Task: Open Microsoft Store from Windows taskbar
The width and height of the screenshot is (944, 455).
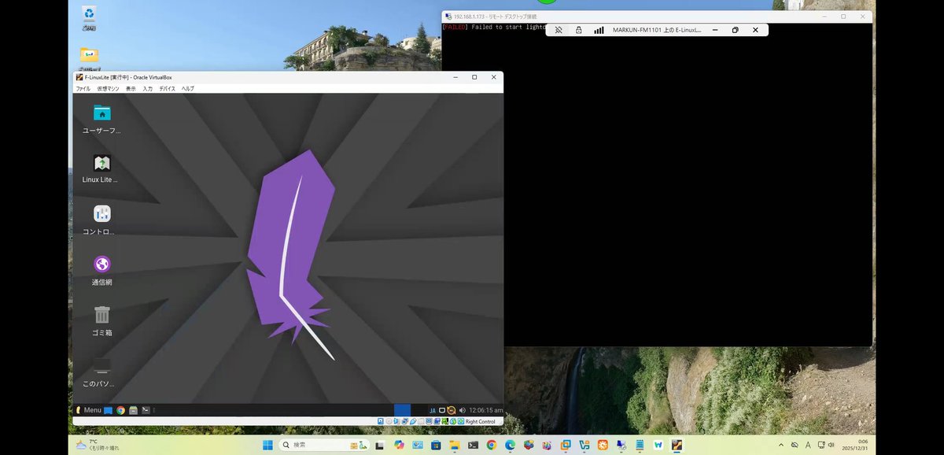Action: (x=436, y=445)
